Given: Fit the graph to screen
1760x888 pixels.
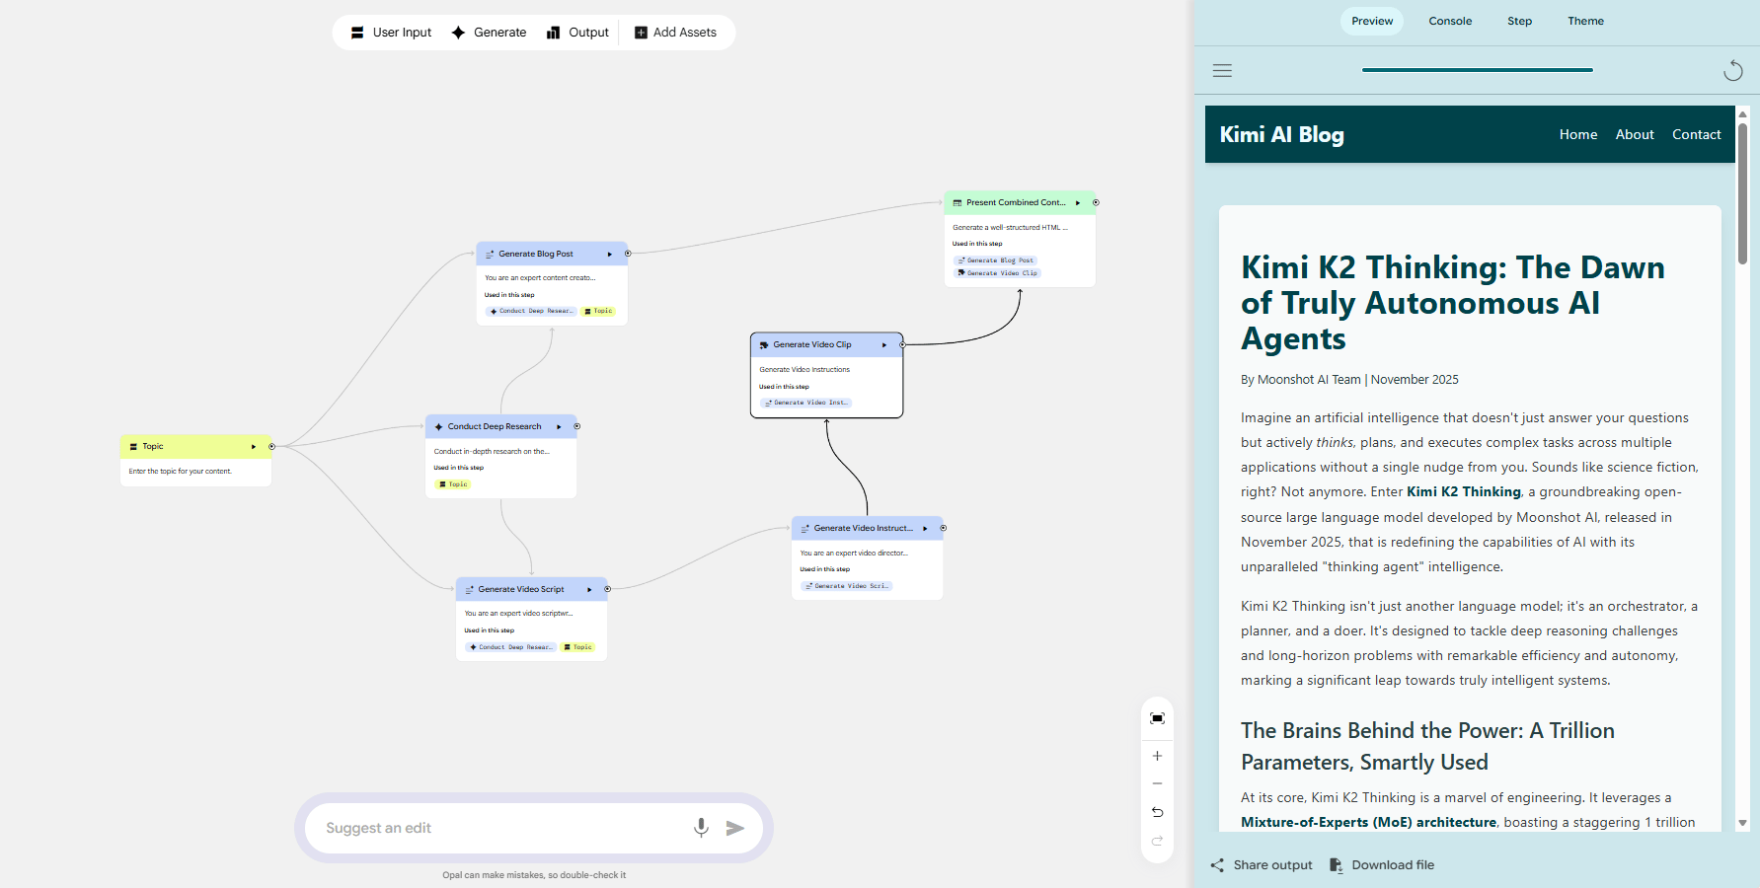Looking at the screenshot, I should click(1158, 718).
